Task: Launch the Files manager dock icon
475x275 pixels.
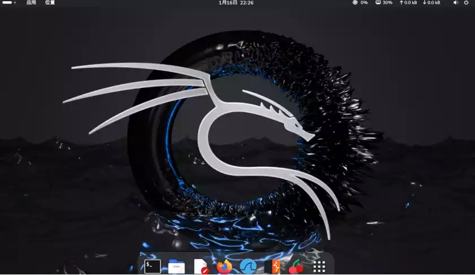Action: point(176,267)
